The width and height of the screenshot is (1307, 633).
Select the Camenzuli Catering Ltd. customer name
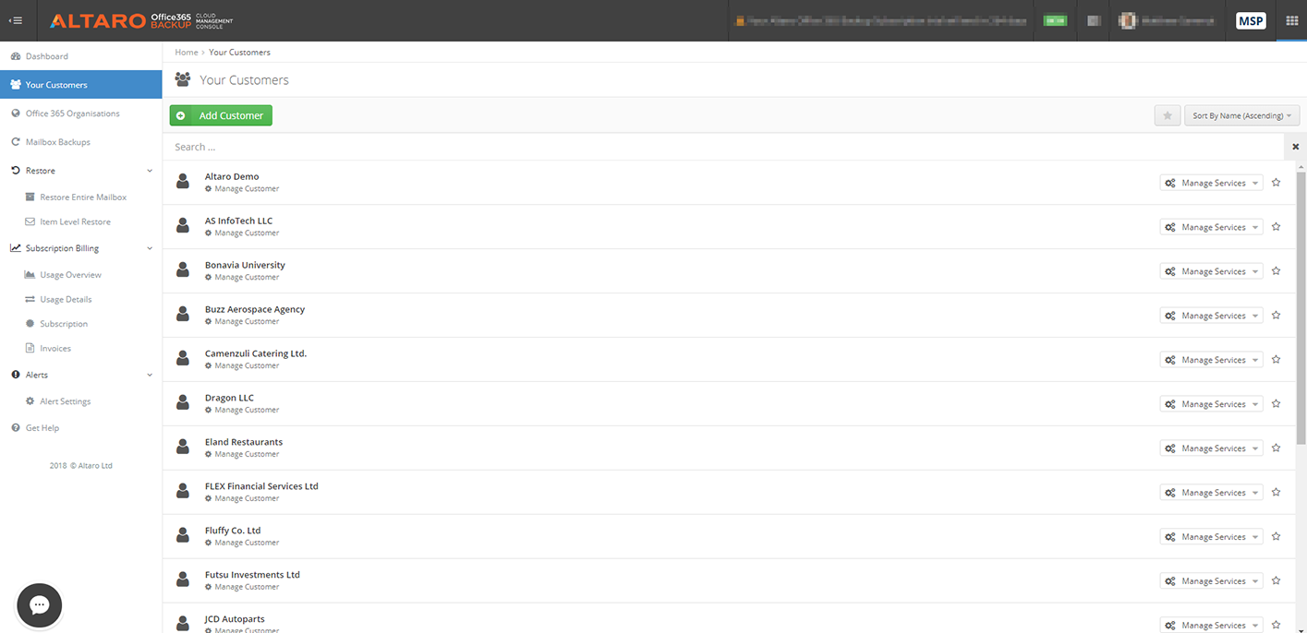coord(256,353)
